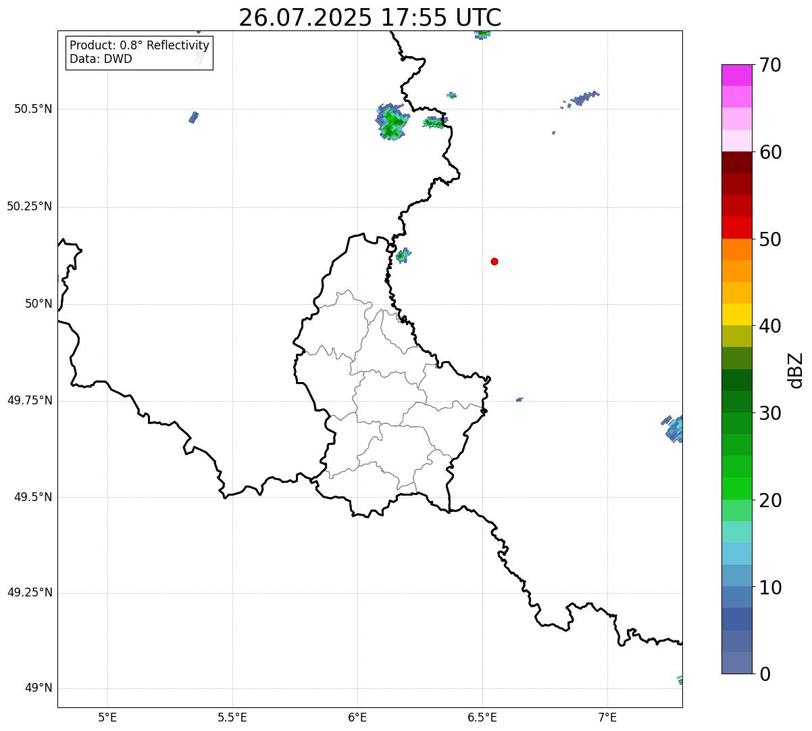
Task: Click the "6.5°E" longitude label
Action: [482, 717]
